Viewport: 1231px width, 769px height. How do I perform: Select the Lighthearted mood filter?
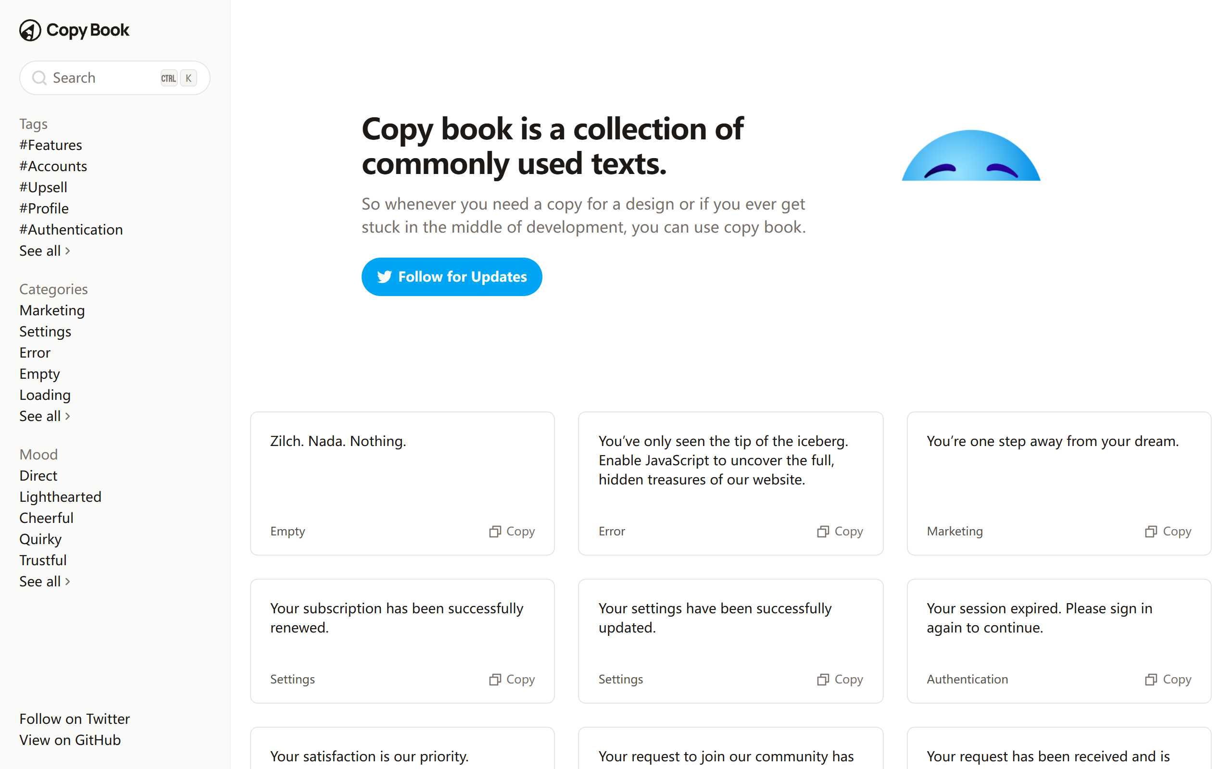coord(60,496)
